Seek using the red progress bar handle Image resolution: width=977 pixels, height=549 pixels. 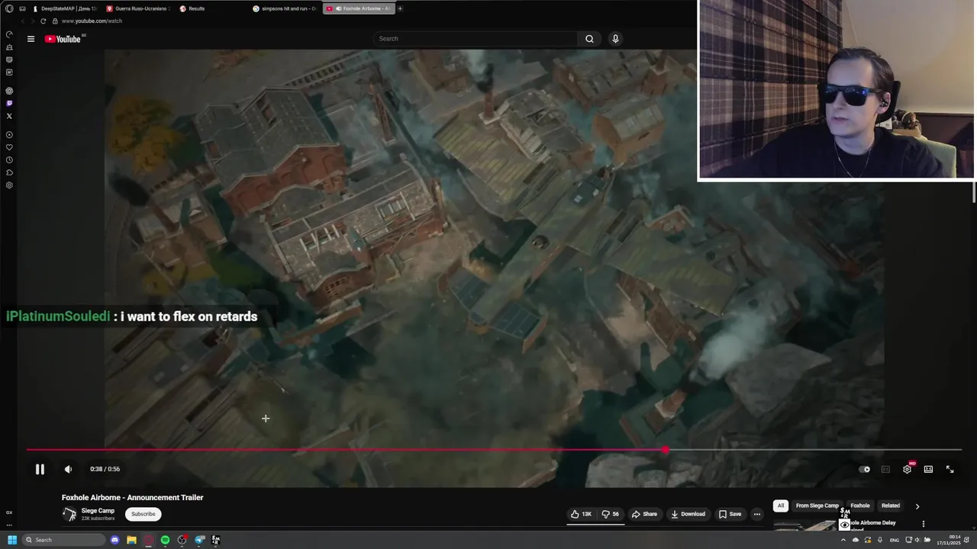click(x=666, y=450)
